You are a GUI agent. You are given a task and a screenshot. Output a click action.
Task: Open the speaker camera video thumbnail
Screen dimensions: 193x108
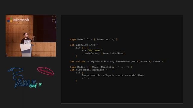tap(31, 36)
